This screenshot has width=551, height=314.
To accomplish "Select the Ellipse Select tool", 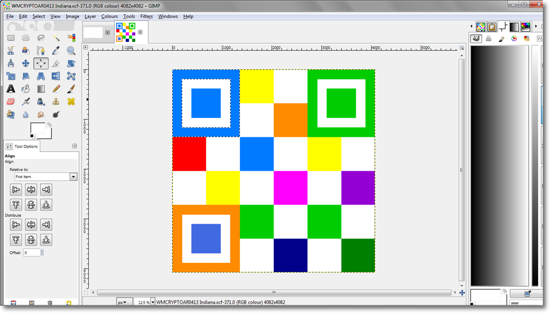I will click(26, 38).
